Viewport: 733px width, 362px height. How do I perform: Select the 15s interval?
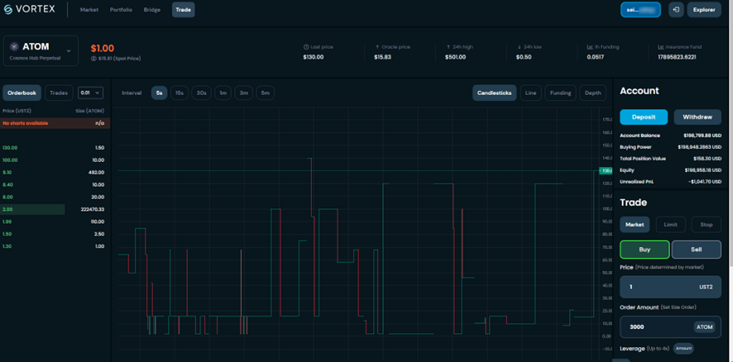tap(179, 93)
